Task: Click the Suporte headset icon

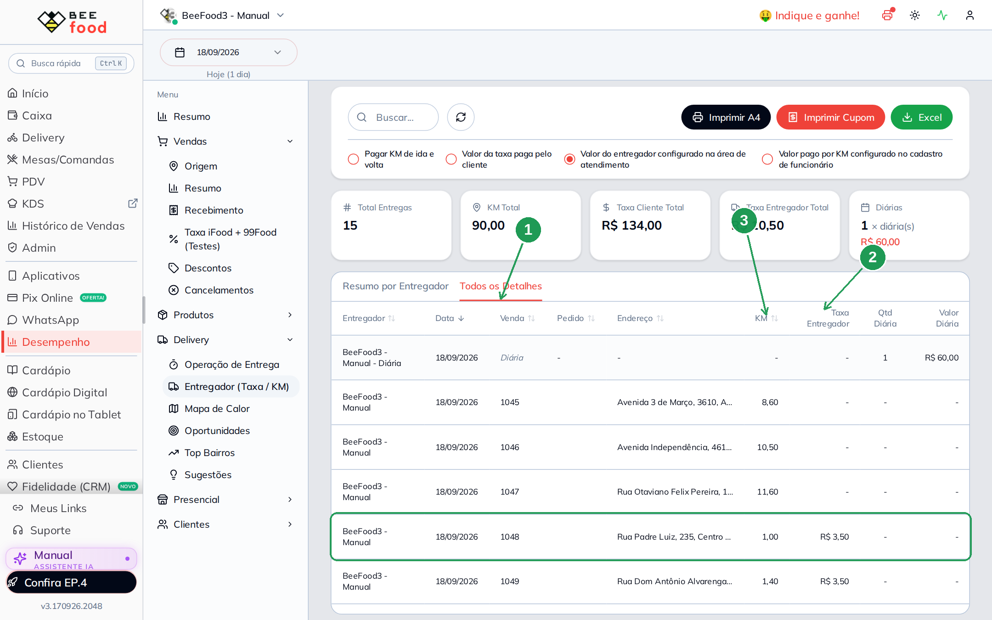Action: (x=18, y=530)
